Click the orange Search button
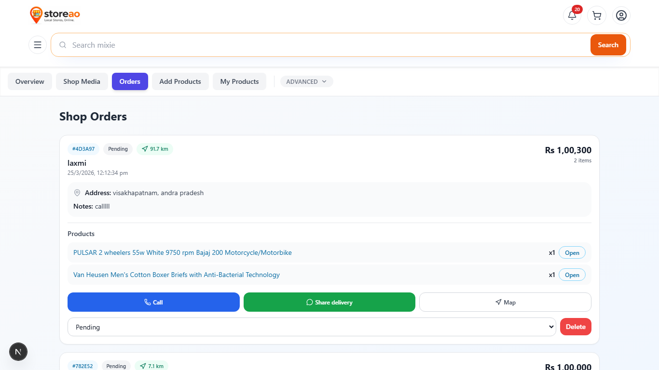Image resolution: width=659 pixels, height=370 pixels. pyautogui.click(x=608, y=45)
